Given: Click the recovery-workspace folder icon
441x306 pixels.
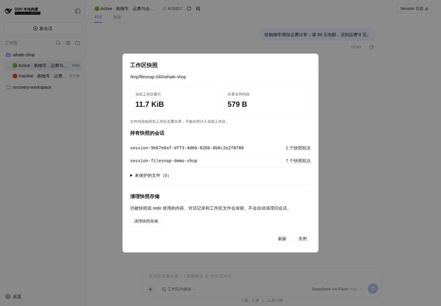Looking at the screenshot, I should [x=9, y=87].
